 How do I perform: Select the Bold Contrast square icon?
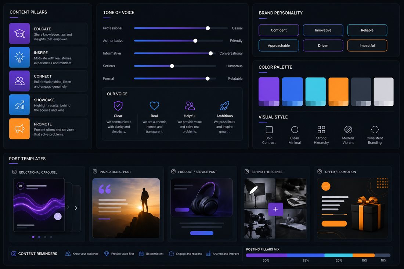tap(269, 130)
